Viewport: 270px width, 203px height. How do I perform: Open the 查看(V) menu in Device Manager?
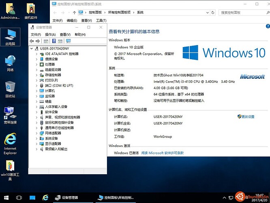coord(65,35)
